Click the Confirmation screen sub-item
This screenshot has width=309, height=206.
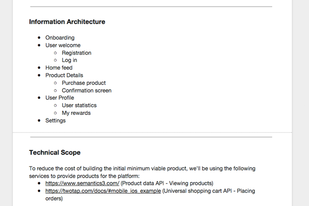(87, 91)
